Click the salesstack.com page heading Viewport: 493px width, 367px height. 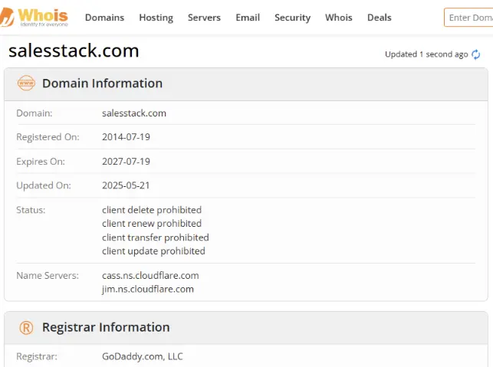coord(74,51)
